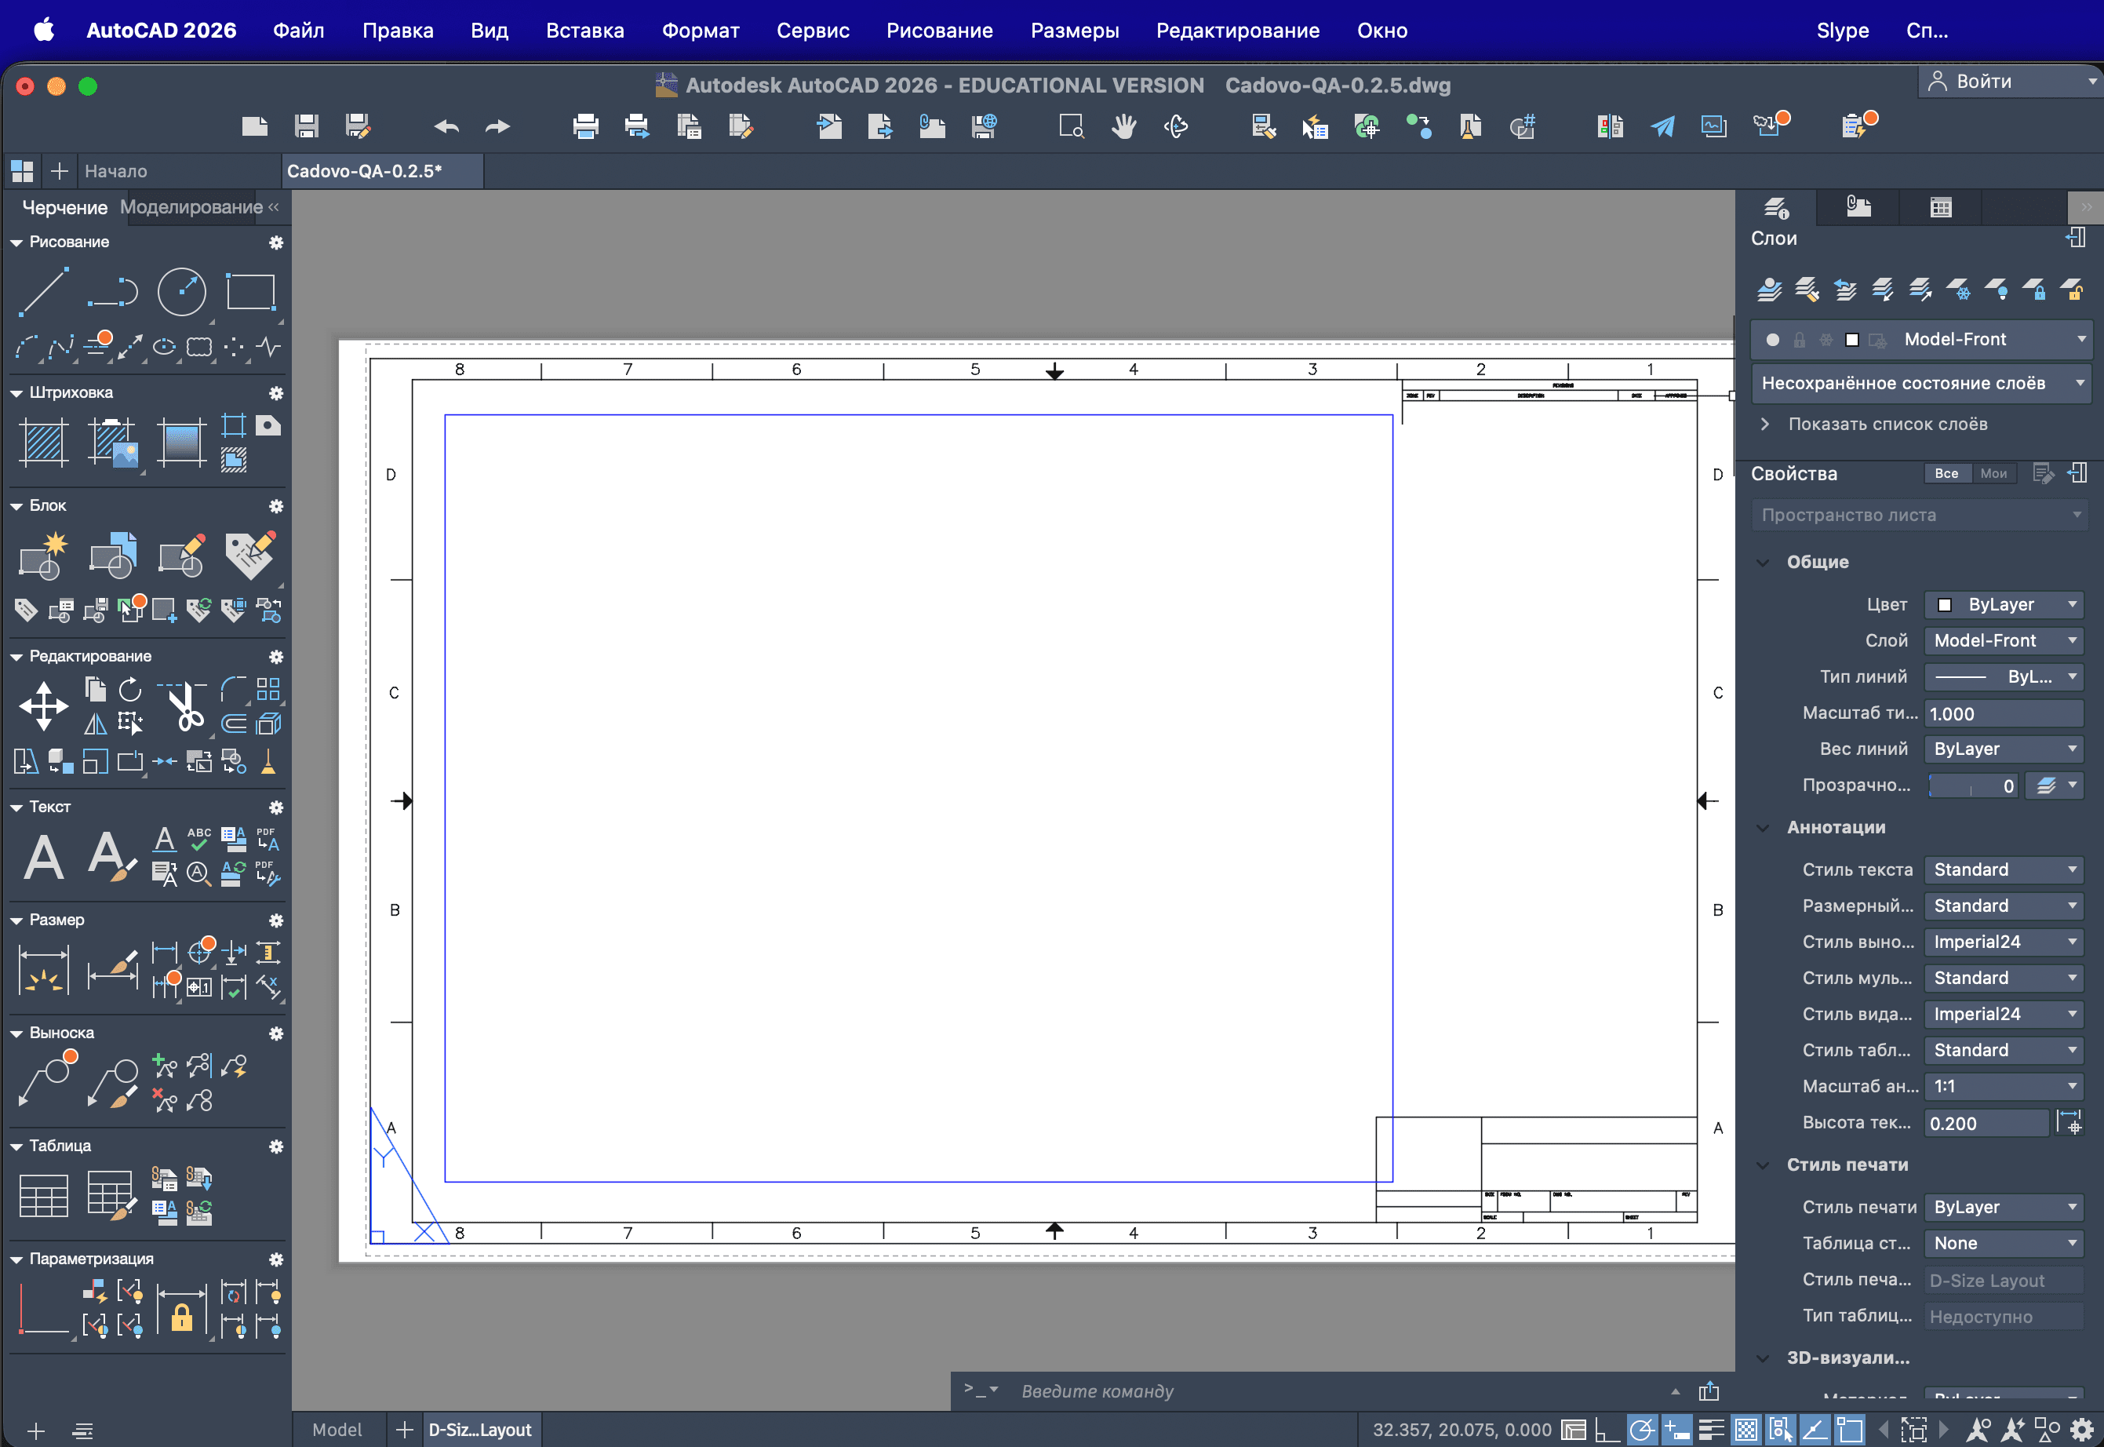Image resolution: width=2104 pixels, height=1447 pixels.
Task: Switch to the Model layout tab
Action: [337, 1430]
